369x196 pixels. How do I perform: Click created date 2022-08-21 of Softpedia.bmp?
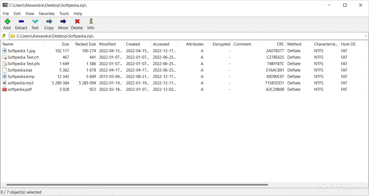coord(137,76)
